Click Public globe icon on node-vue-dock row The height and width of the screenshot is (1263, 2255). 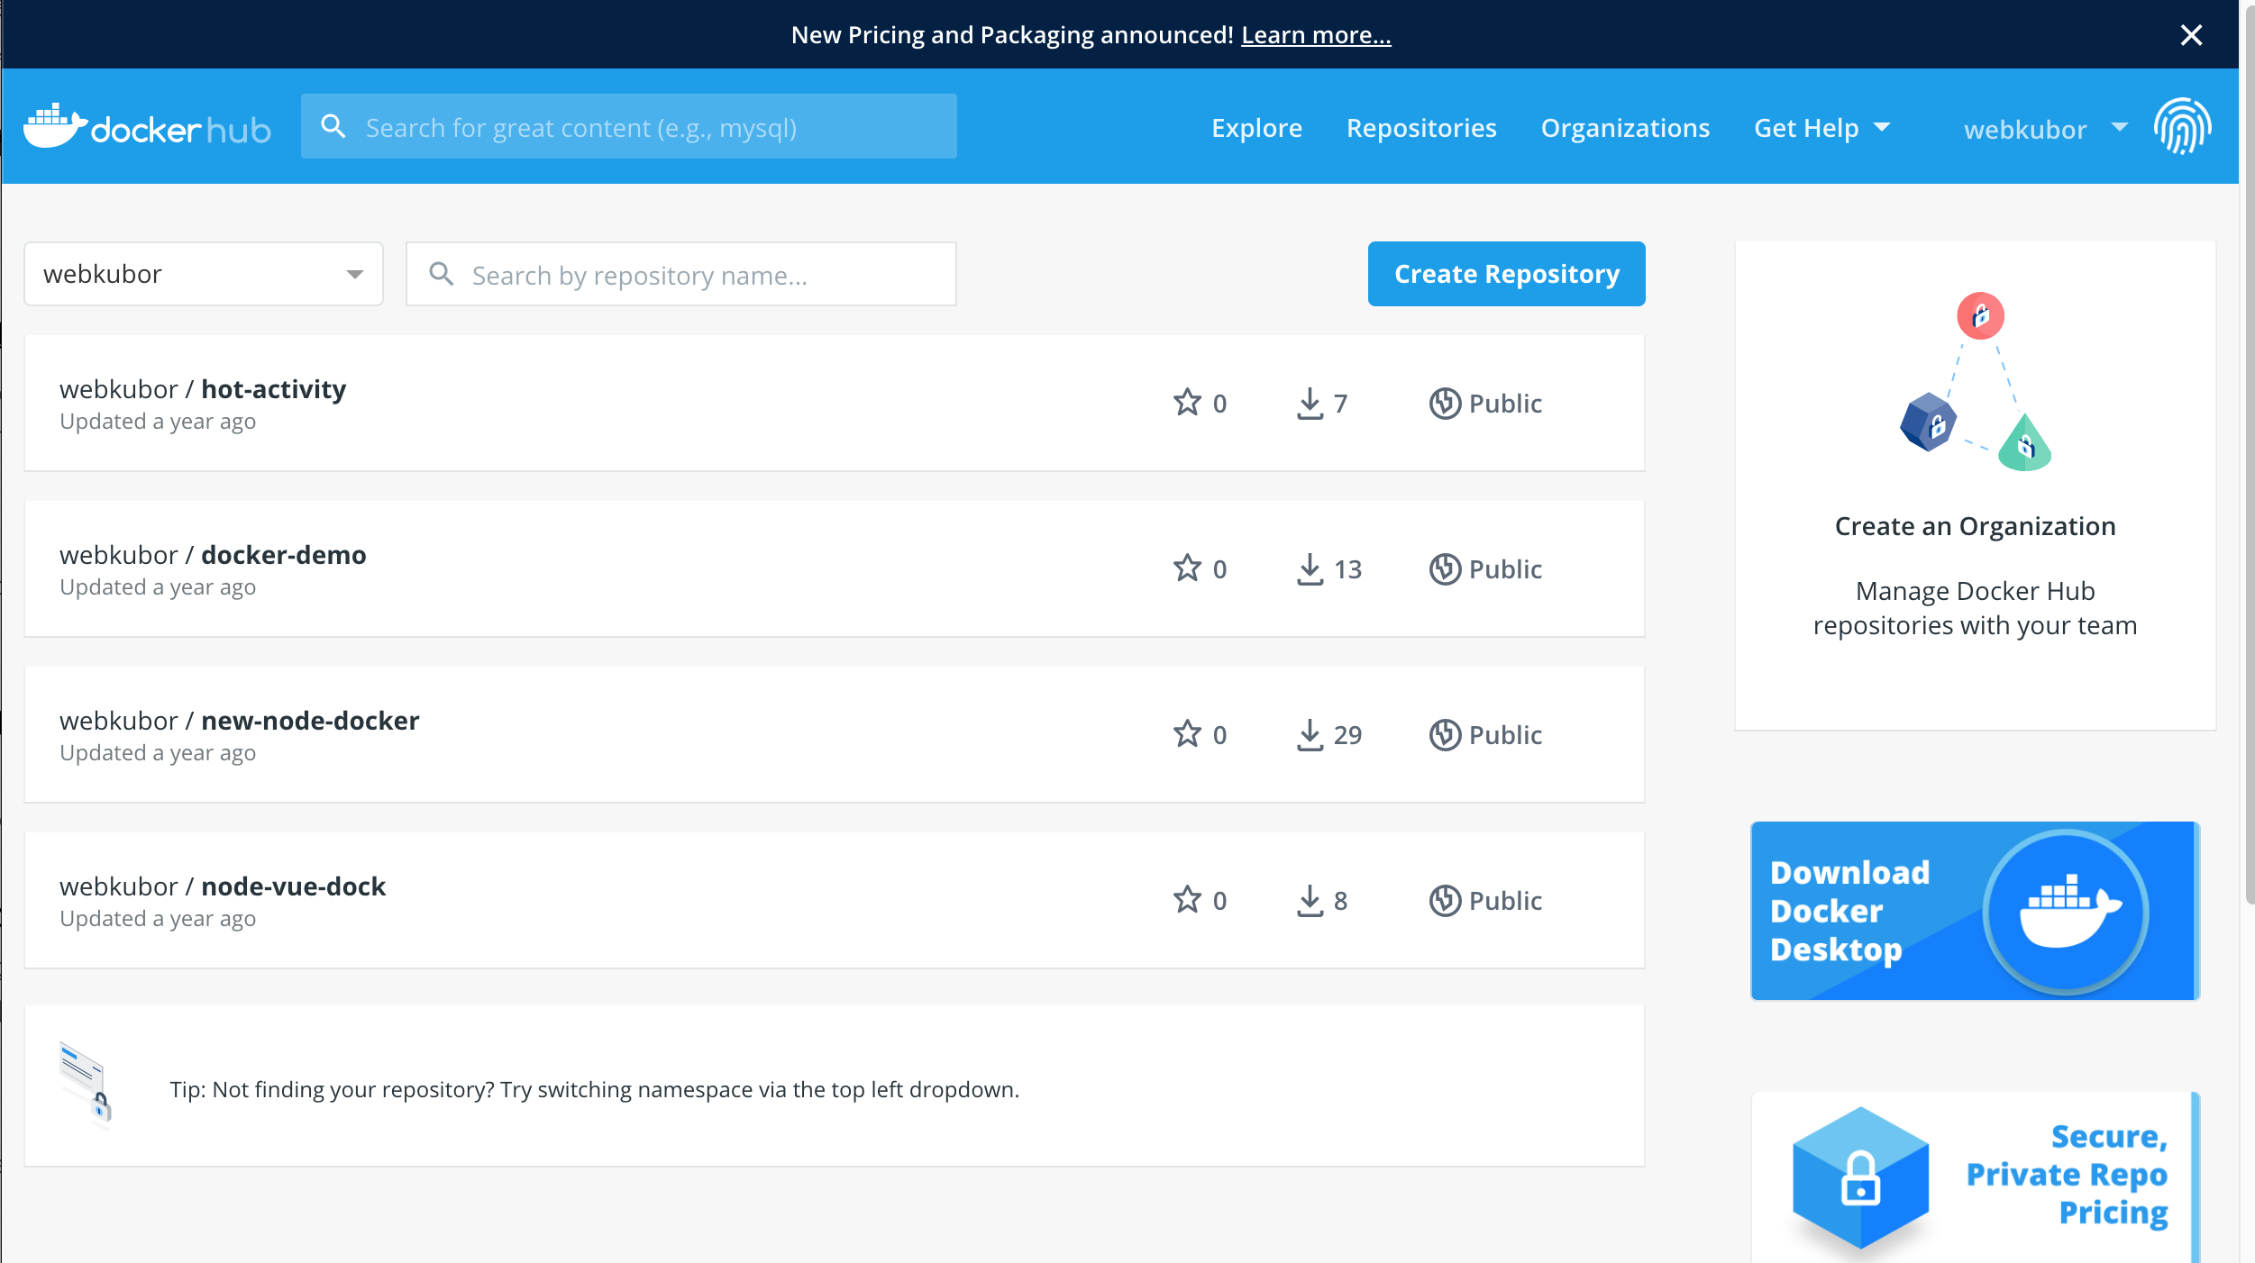point(1445,900)
